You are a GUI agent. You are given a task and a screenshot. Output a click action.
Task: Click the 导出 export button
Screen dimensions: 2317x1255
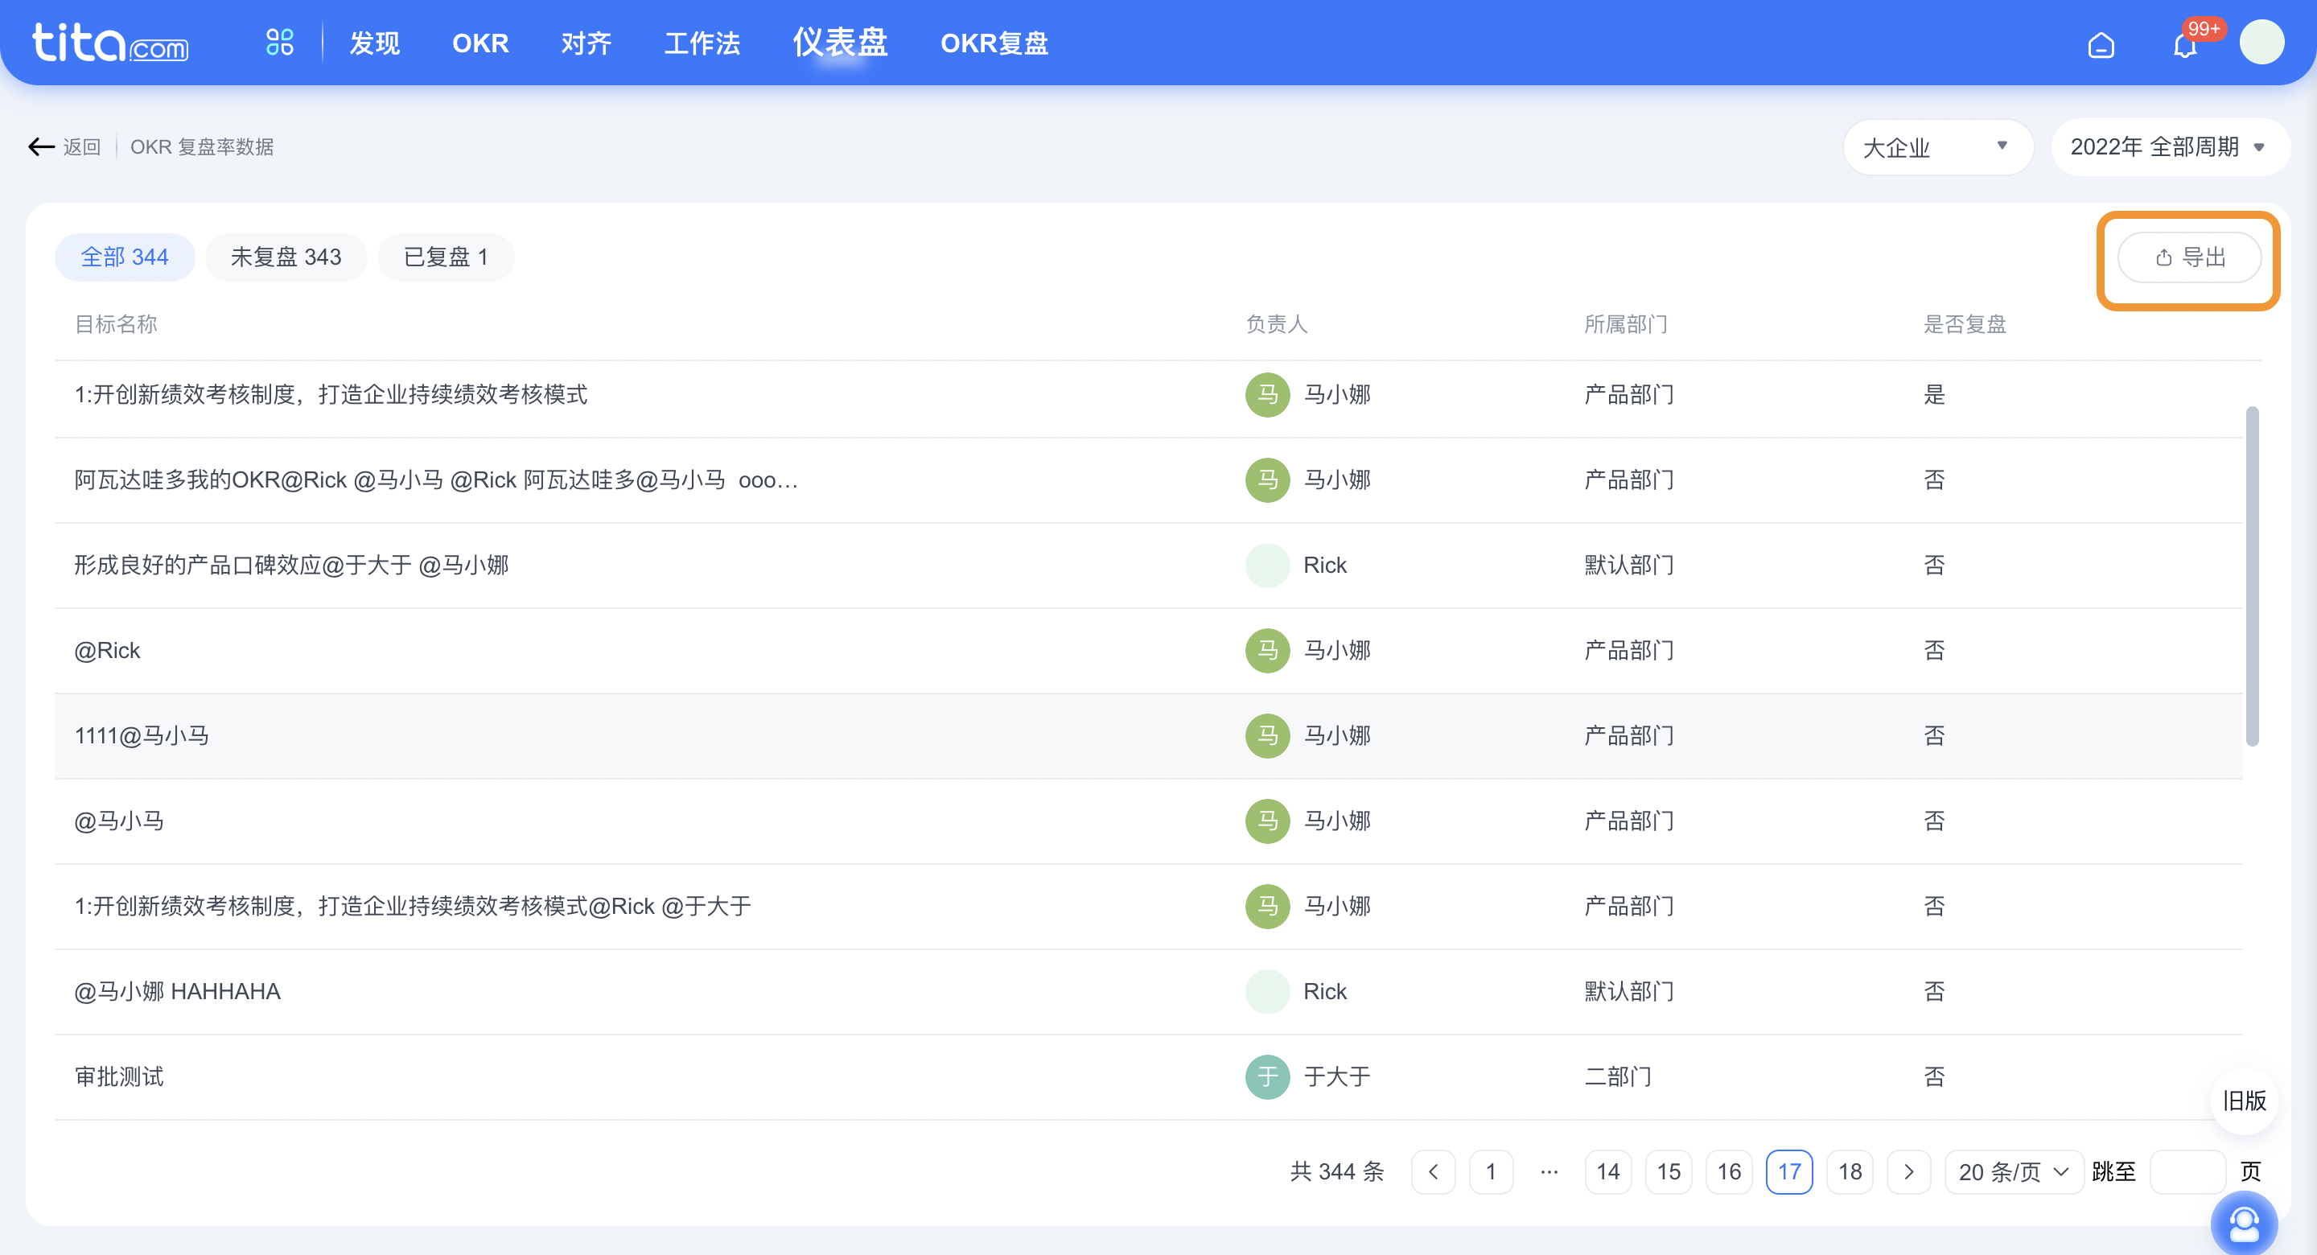(x=2189, y=257)
